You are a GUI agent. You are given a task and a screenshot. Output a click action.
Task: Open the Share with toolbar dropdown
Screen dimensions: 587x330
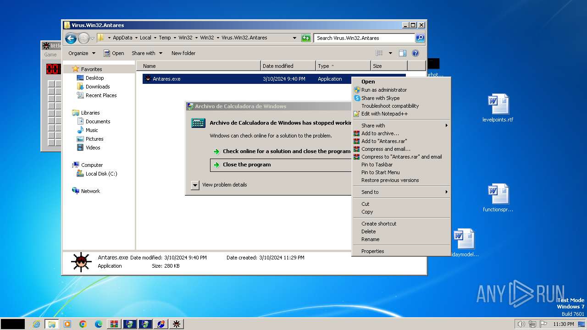pyautogui.click(x=147, y=53)
